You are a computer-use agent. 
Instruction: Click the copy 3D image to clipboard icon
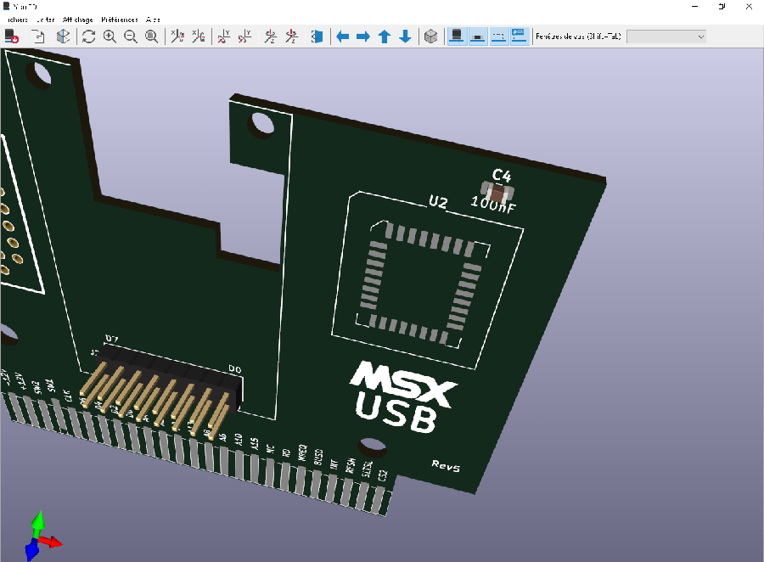38,37
